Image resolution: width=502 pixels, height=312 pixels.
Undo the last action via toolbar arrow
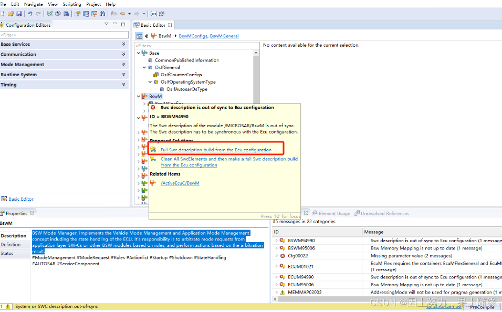[30, 14]
